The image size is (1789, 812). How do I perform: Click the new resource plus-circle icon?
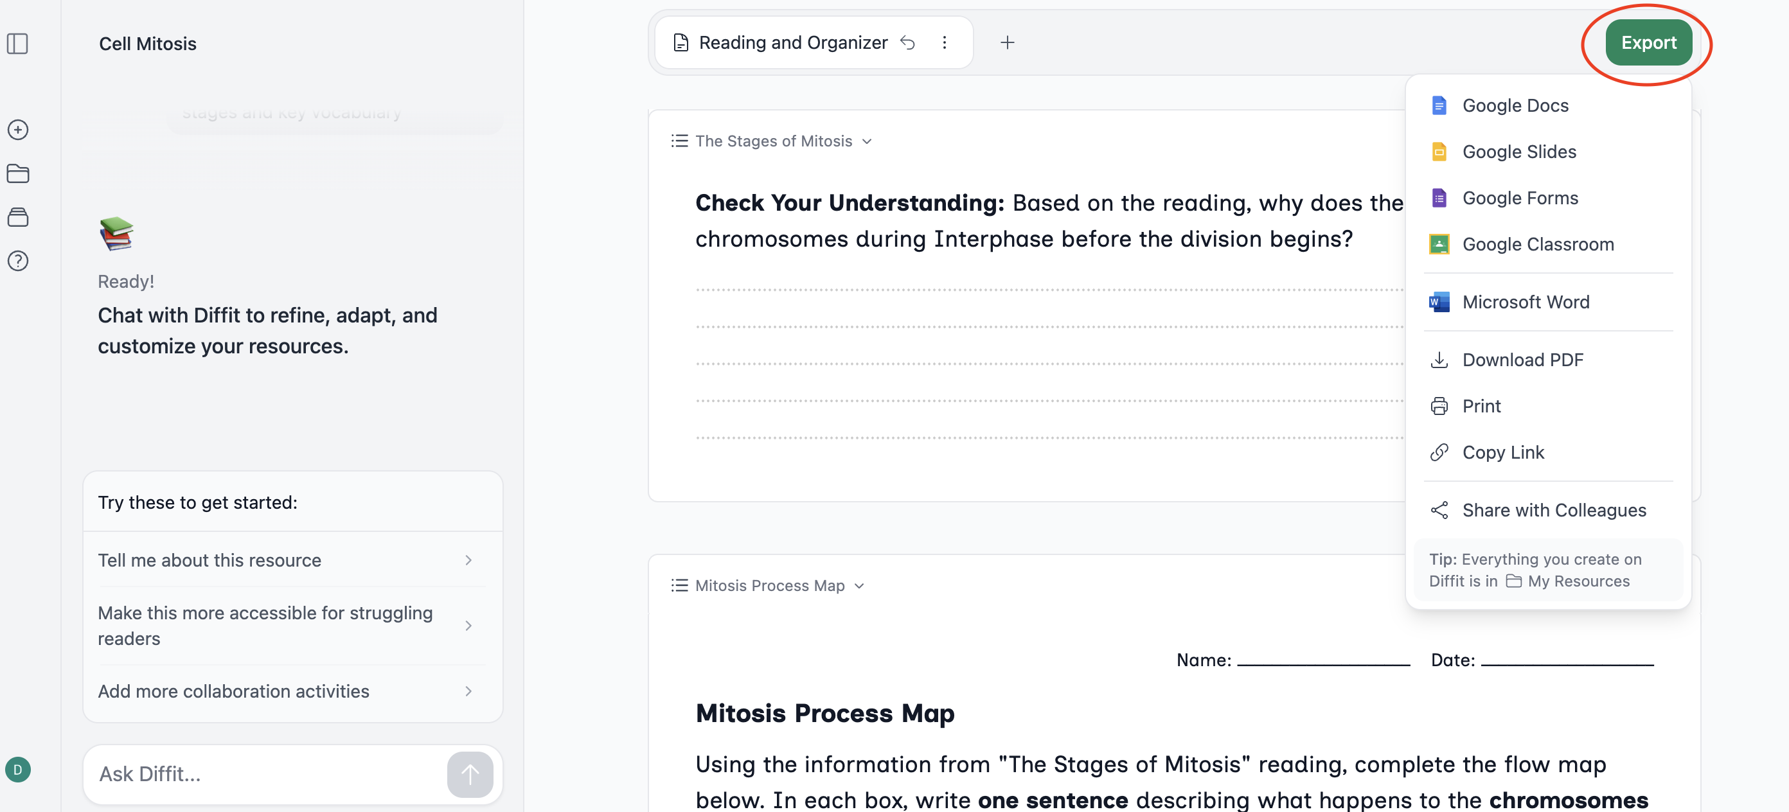coord(17,130)
